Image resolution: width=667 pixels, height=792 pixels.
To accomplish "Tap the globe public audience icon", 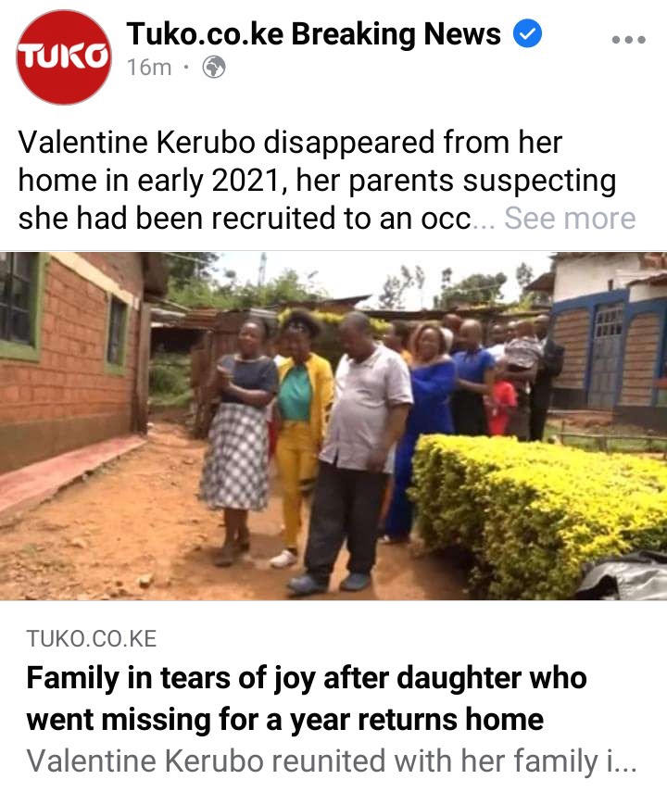I will point(214,67).
